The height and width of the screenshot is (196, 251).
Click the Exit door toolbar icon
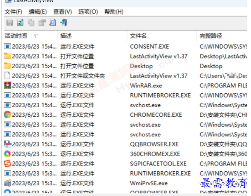point(64,23)
